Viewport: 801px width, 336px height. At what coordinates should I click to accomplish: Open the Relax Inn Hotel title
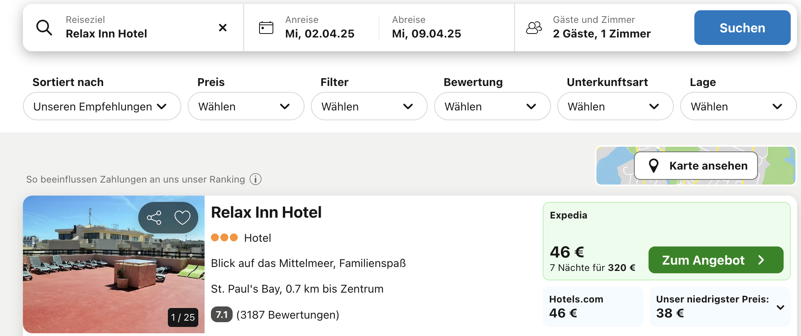pos(266,212)
